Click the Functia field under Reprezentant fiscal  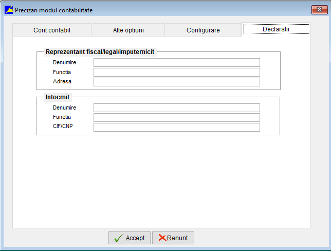click(176, 72)
